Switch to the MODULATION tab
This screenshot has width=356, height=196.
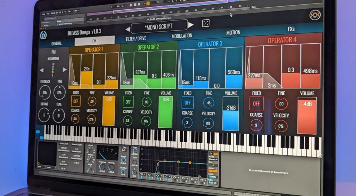[x=182, y=36]
